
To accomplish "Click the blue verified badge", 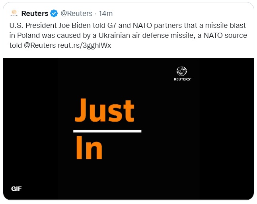I will coord(54,14).
